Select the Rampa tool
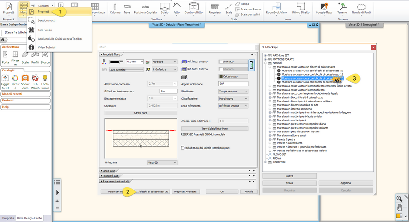 pyautogui.click(x=242, y=4)
